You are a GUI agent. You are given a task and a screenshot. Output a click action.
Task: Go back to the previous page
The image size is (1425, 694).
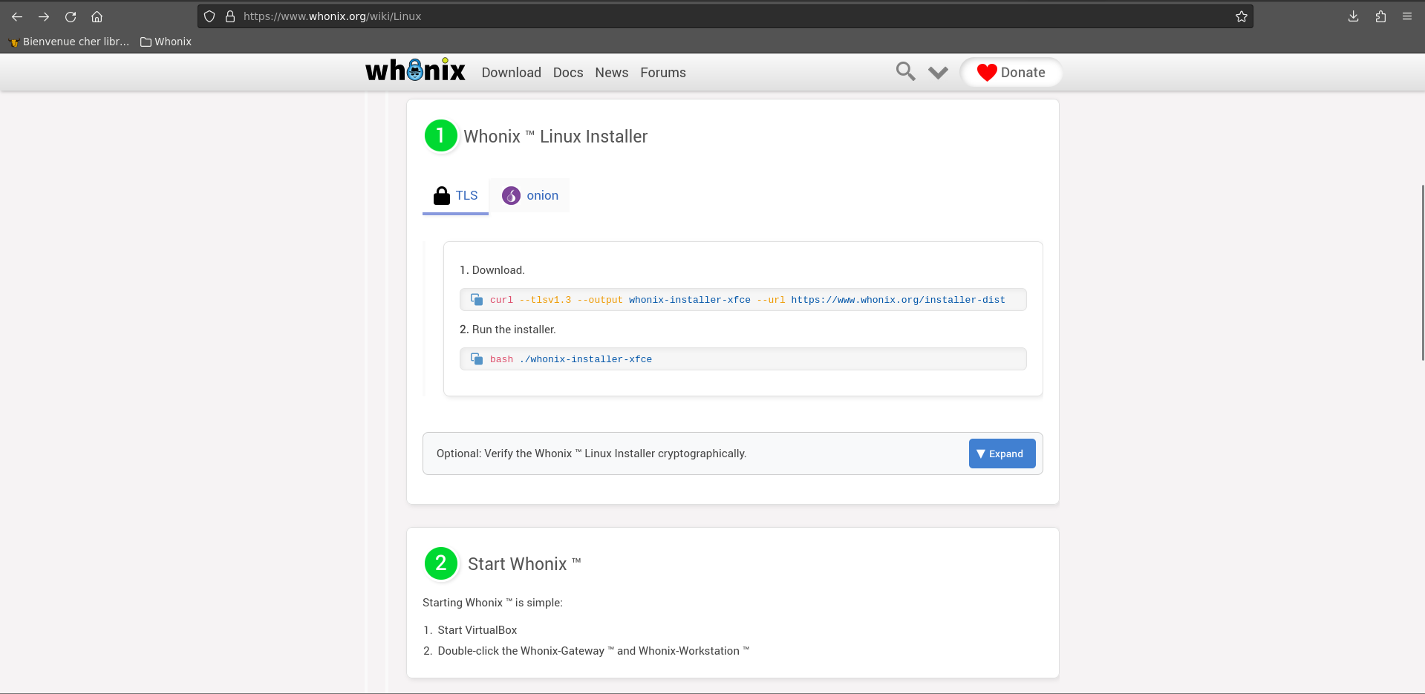17,16
